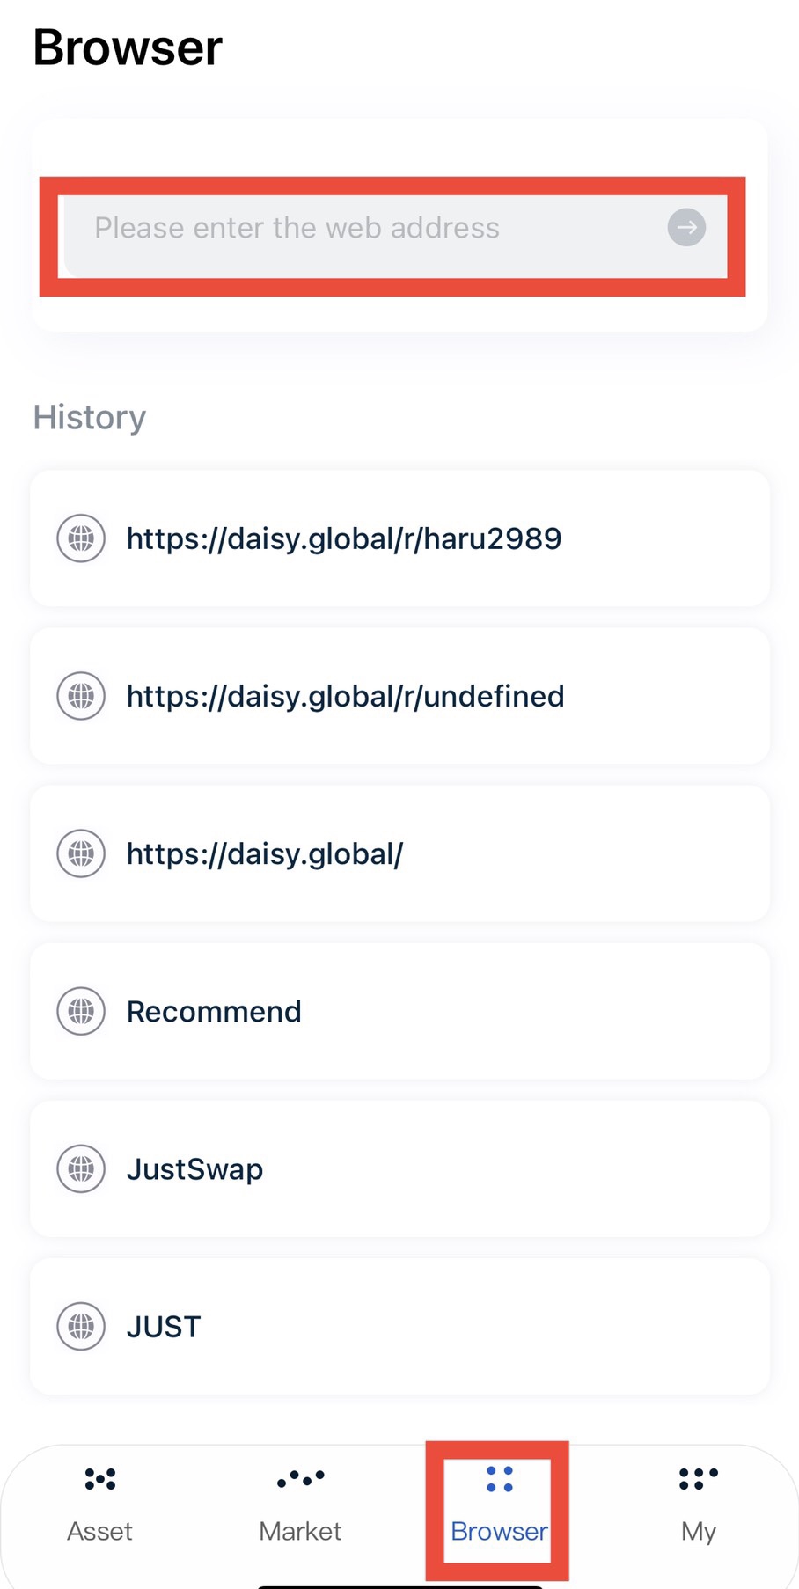Open the Recommend entry
Viewport: 799px width, 1589px height.
399,1011
